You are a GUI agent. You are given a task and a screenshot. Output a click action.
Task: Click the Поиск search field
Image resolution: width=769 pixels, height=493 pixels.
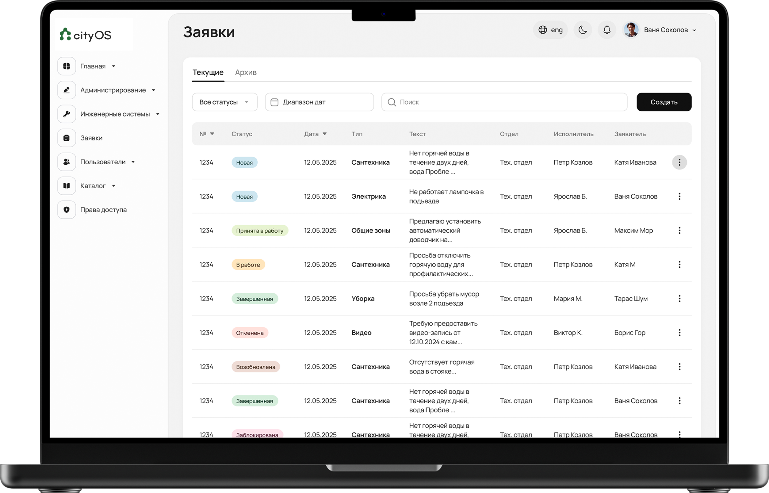coord(504,102)
